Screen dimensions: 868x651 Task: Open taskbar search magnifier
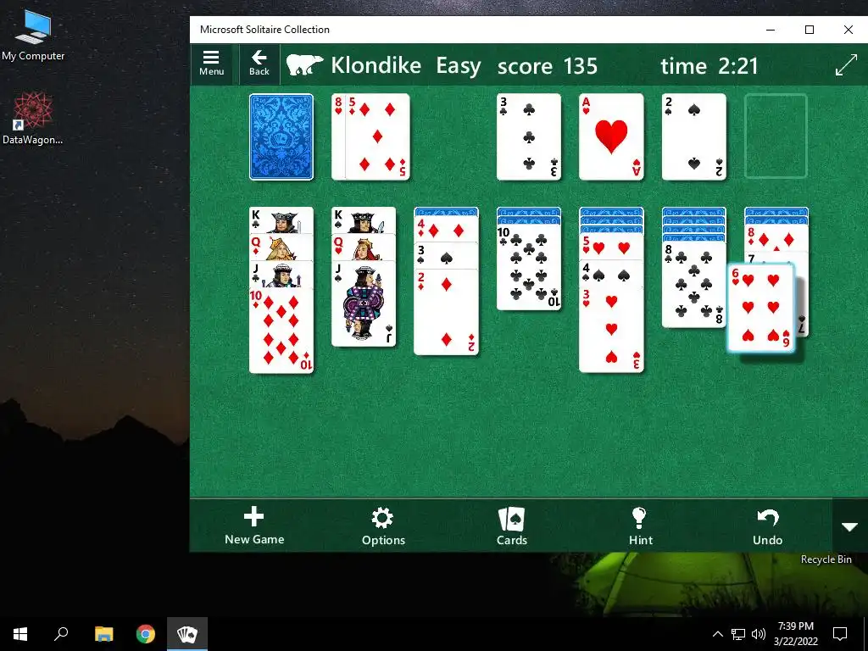(x=61, y=634)
